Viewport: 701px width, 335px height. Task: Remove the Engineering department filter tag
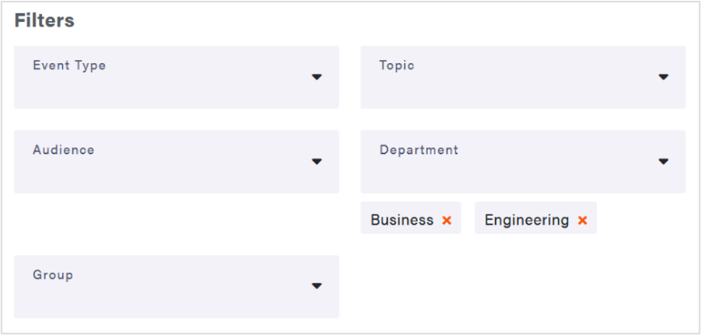(x=582, y=221)
